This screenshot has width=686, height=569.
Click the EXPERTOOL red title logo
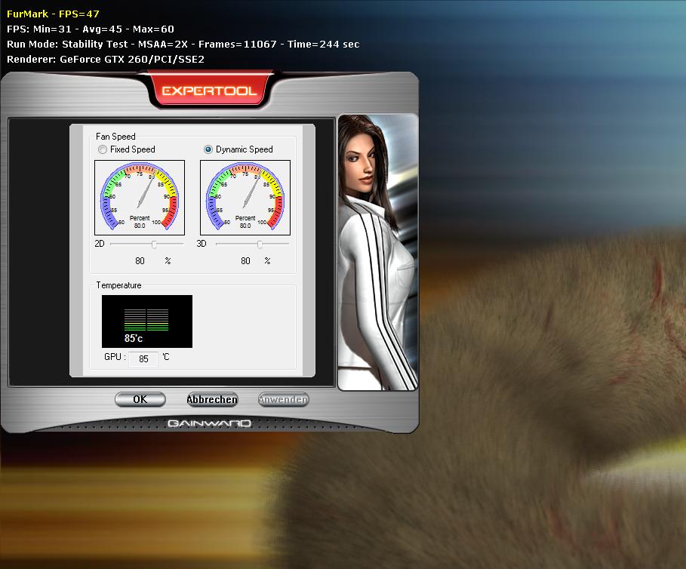pyautogui.click(x=209, y=91)
